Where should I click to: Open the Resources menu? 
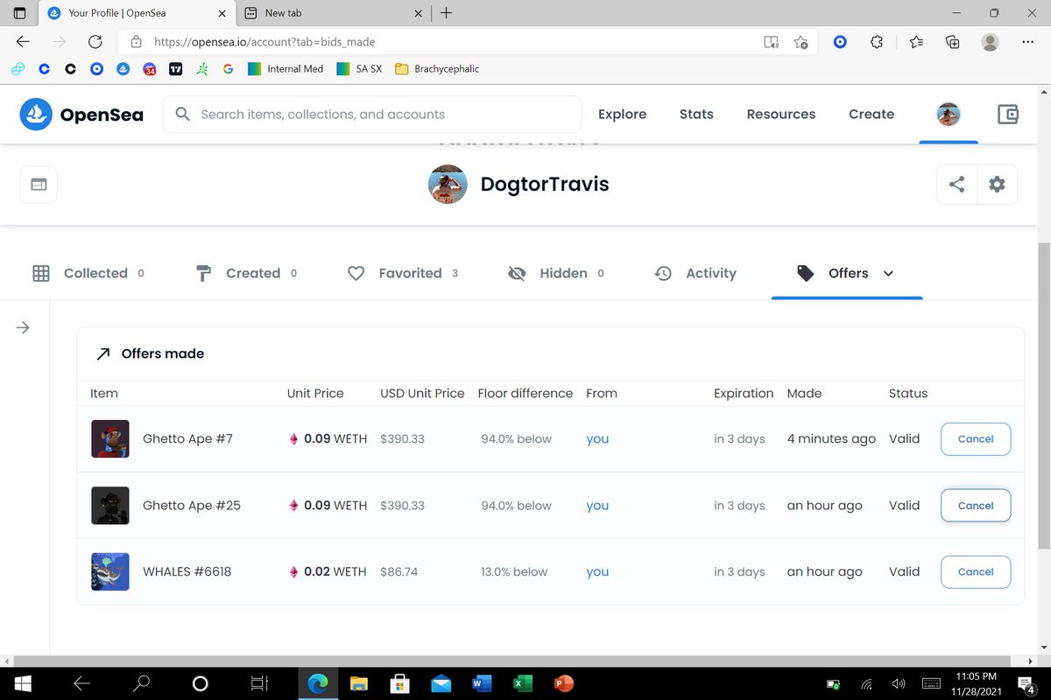pyautogui.click(x=781, y=114)
